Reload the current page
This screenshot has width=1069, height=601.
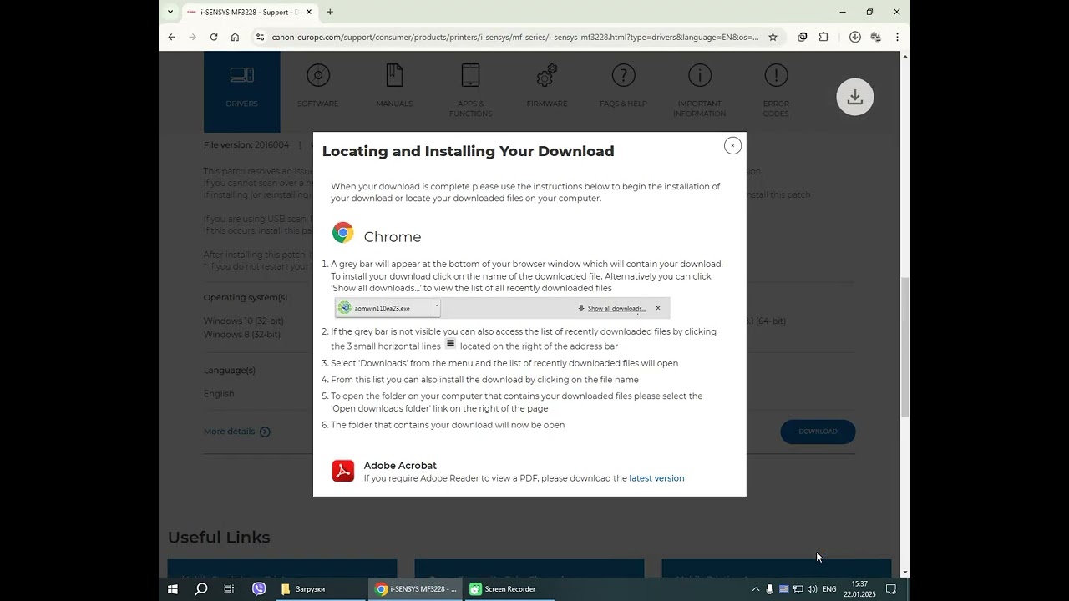click(x=214, y=37)
